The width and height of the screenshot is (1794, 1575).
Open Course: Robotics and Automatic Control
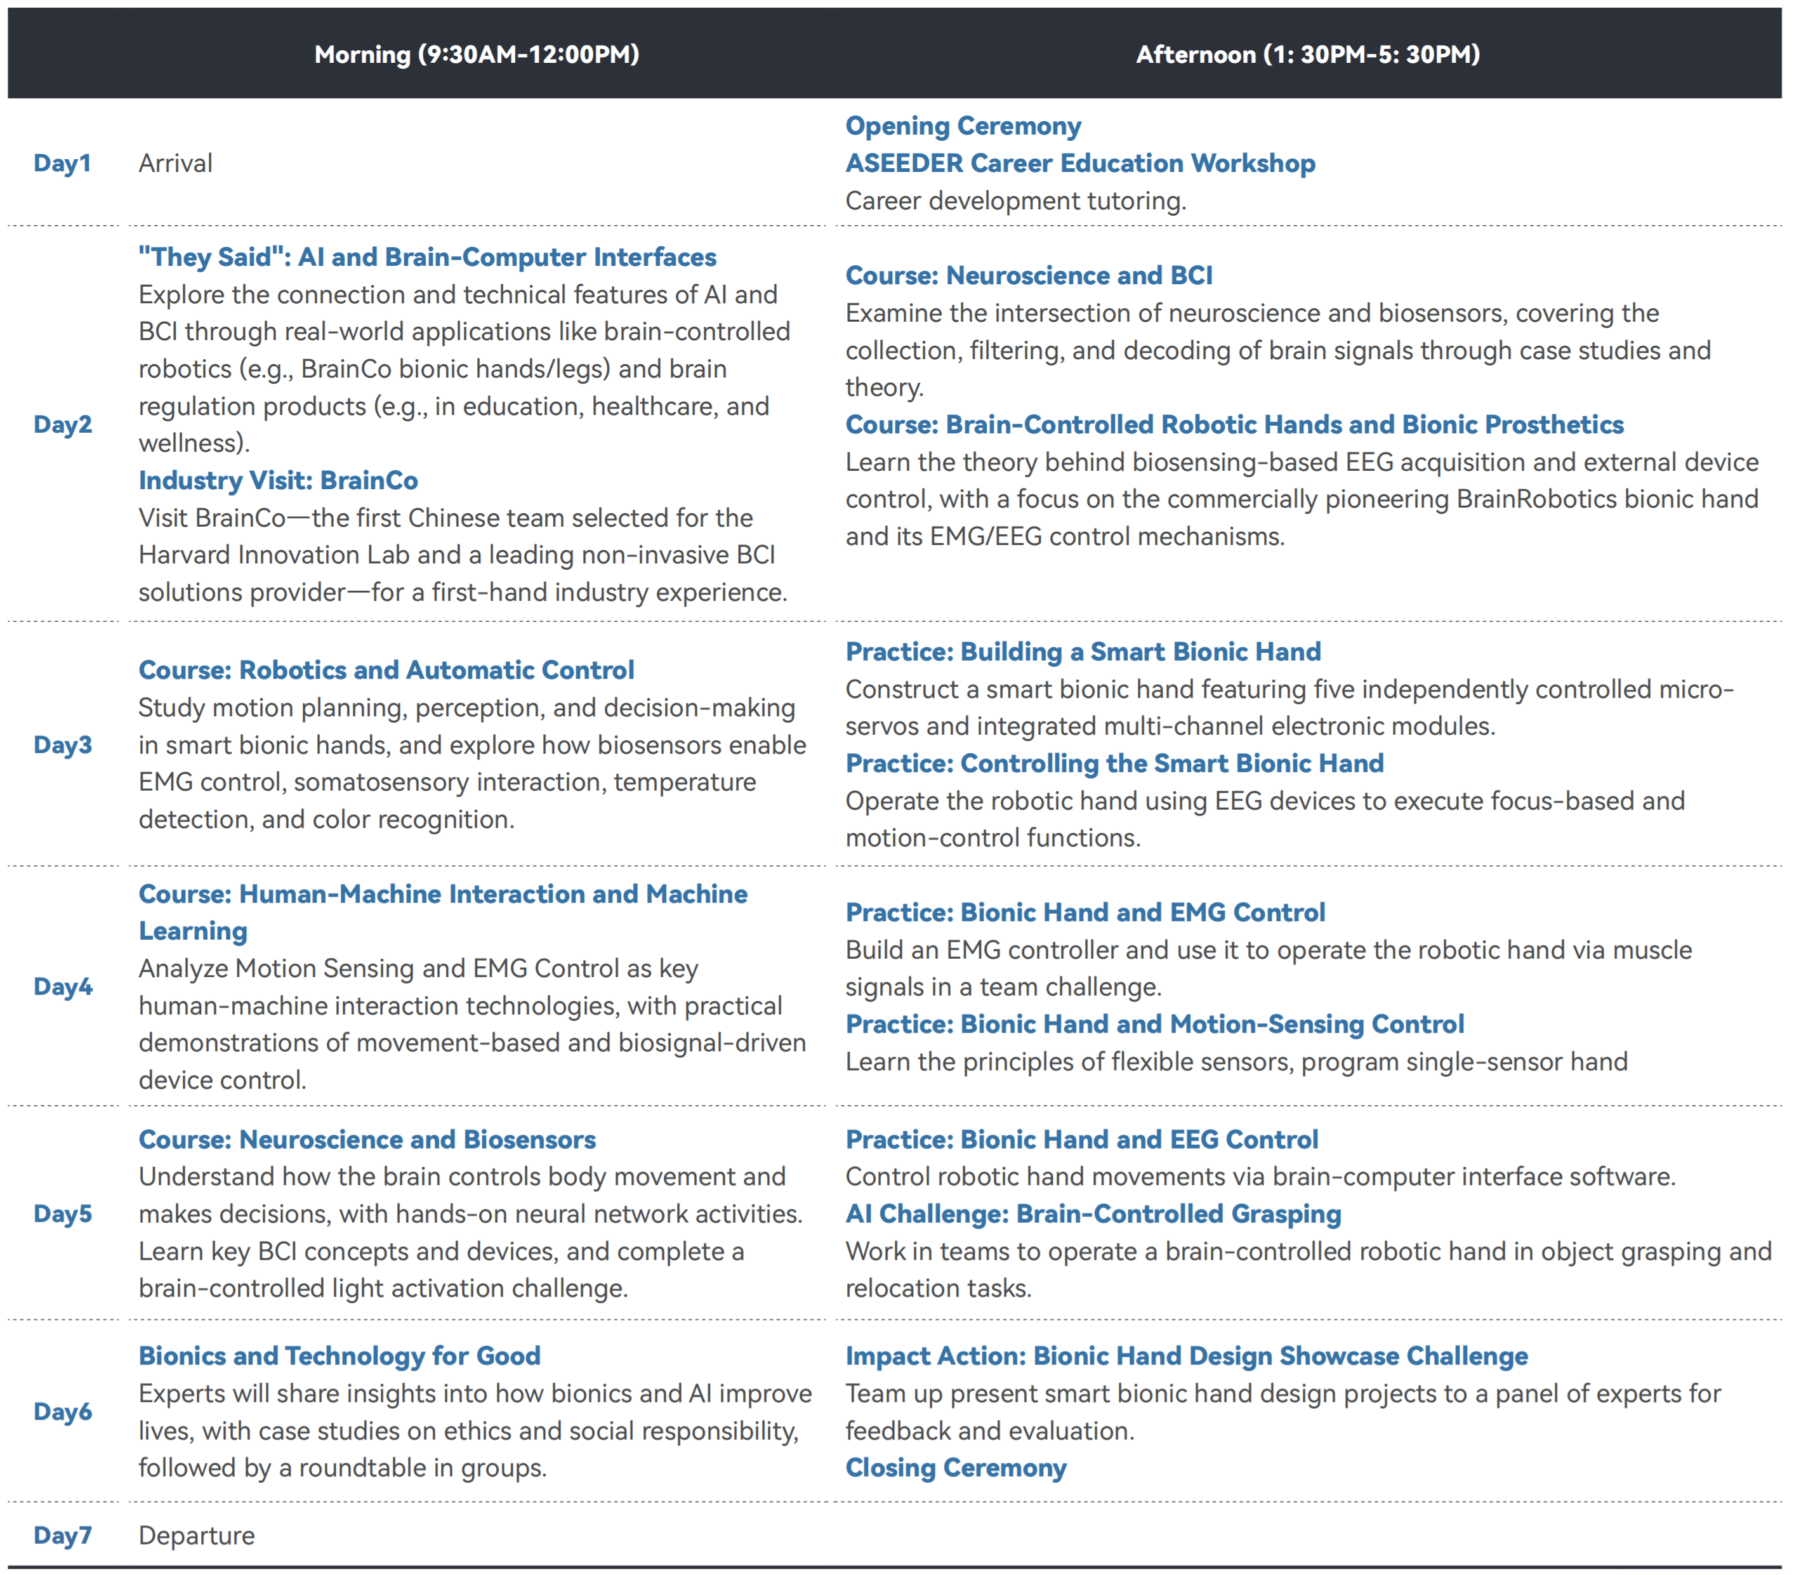(385, 670)
